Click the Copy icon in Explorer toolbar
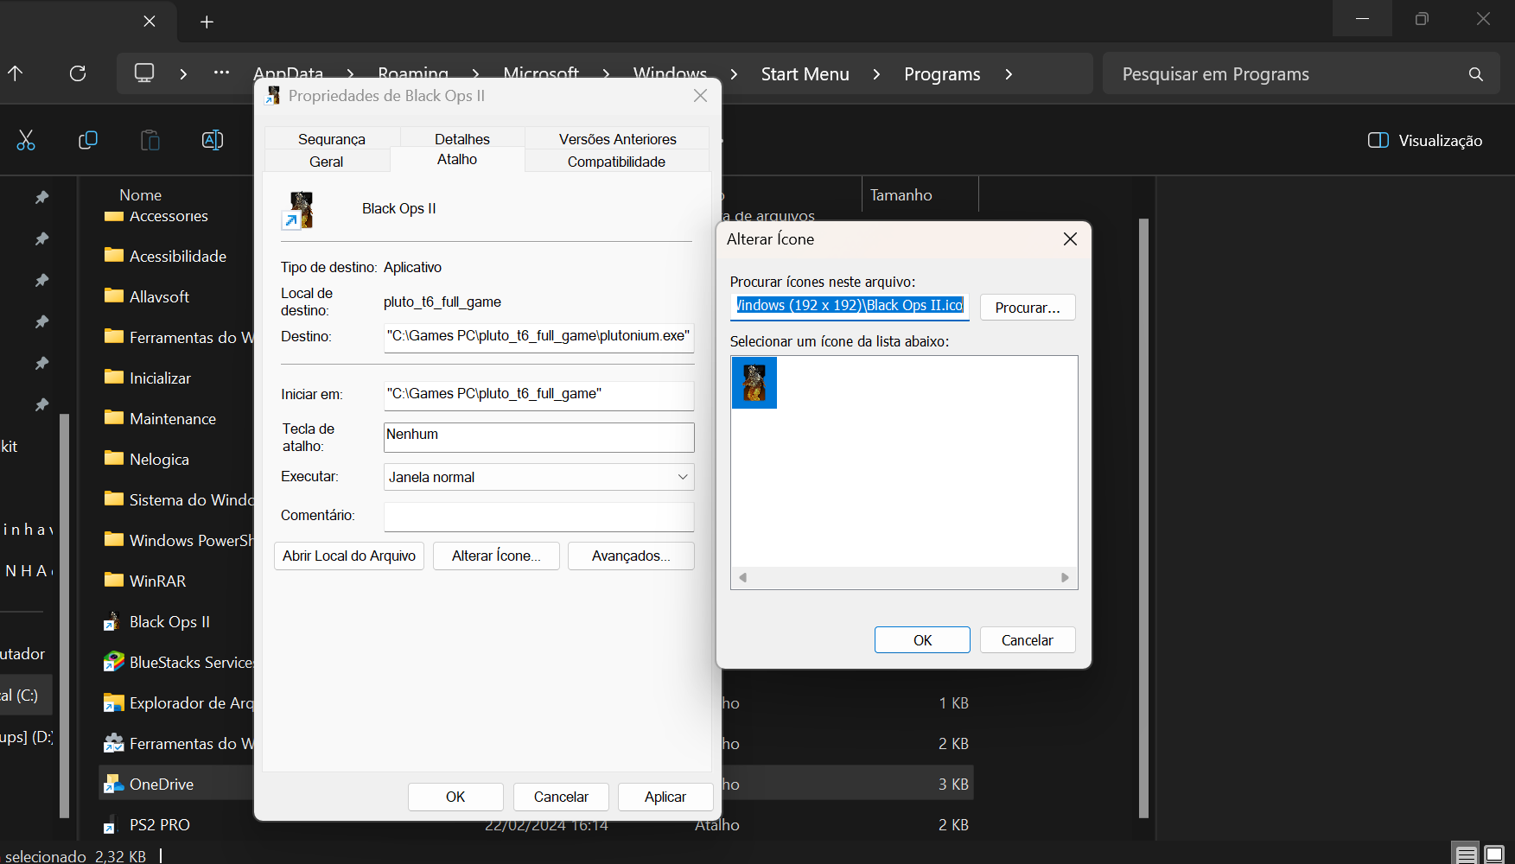This screenshot has width=1515, height=864. (88, 140)
